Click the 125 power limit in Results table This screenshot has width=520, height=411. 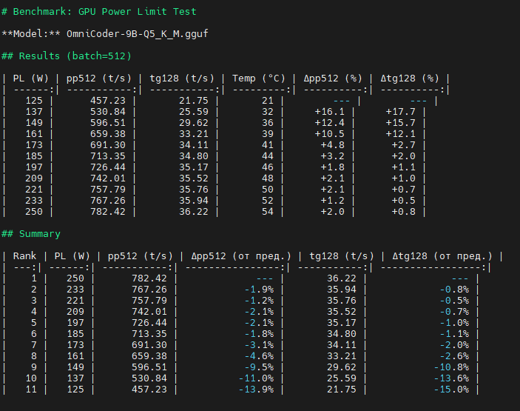click(34, 101)
